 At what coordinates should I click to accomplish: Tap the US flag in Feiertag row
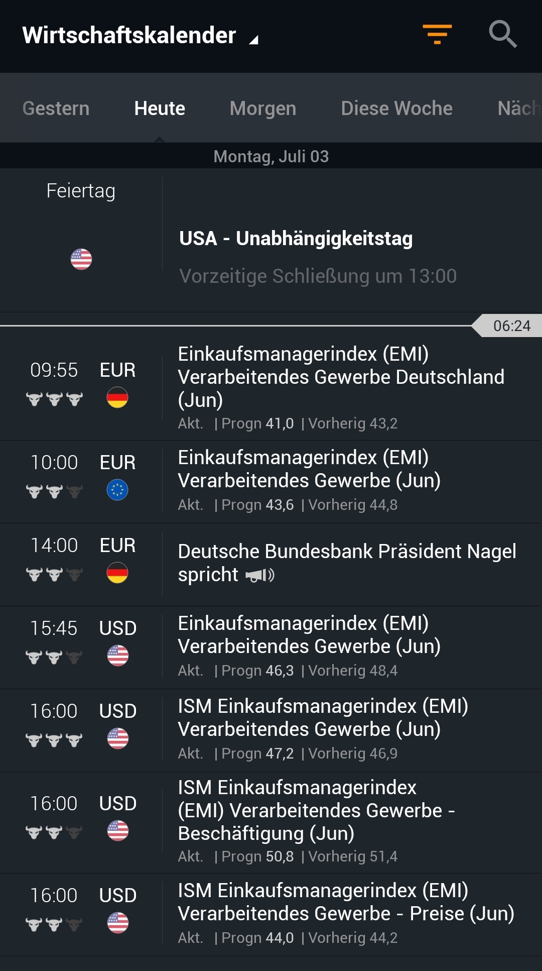[81, 259]
